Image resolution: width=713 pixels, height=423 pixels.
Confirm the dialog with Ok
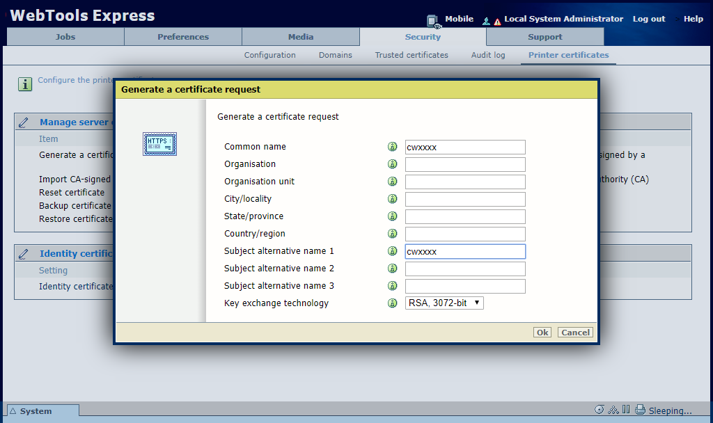point(542,333)
